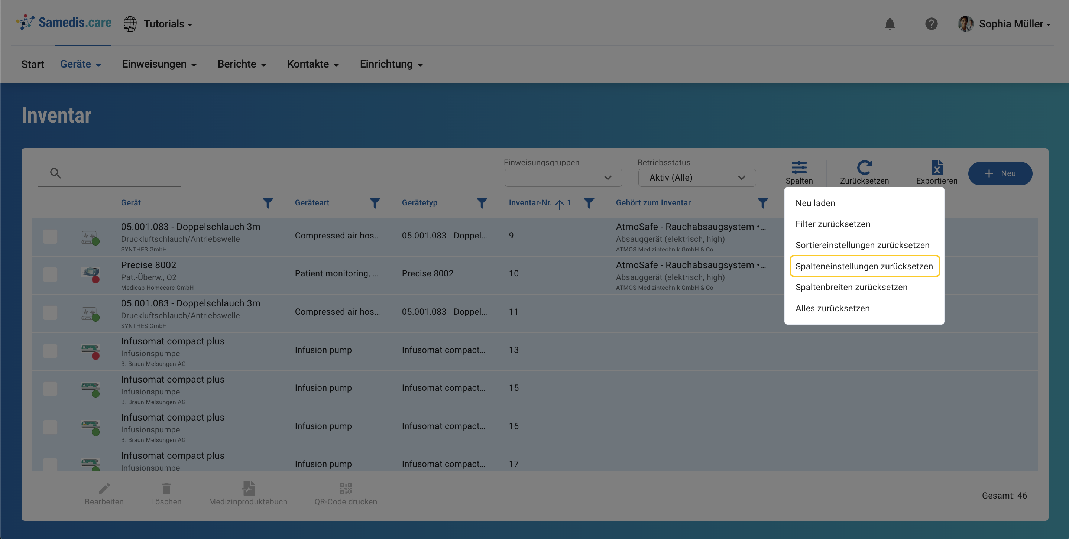Open the Einweisungen navigation menu
Screen dimensions: 1069x539
point(159,64)
